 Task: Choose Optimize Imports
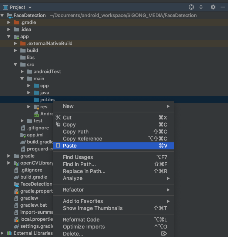pyautogui.click(x=113, y=227)
